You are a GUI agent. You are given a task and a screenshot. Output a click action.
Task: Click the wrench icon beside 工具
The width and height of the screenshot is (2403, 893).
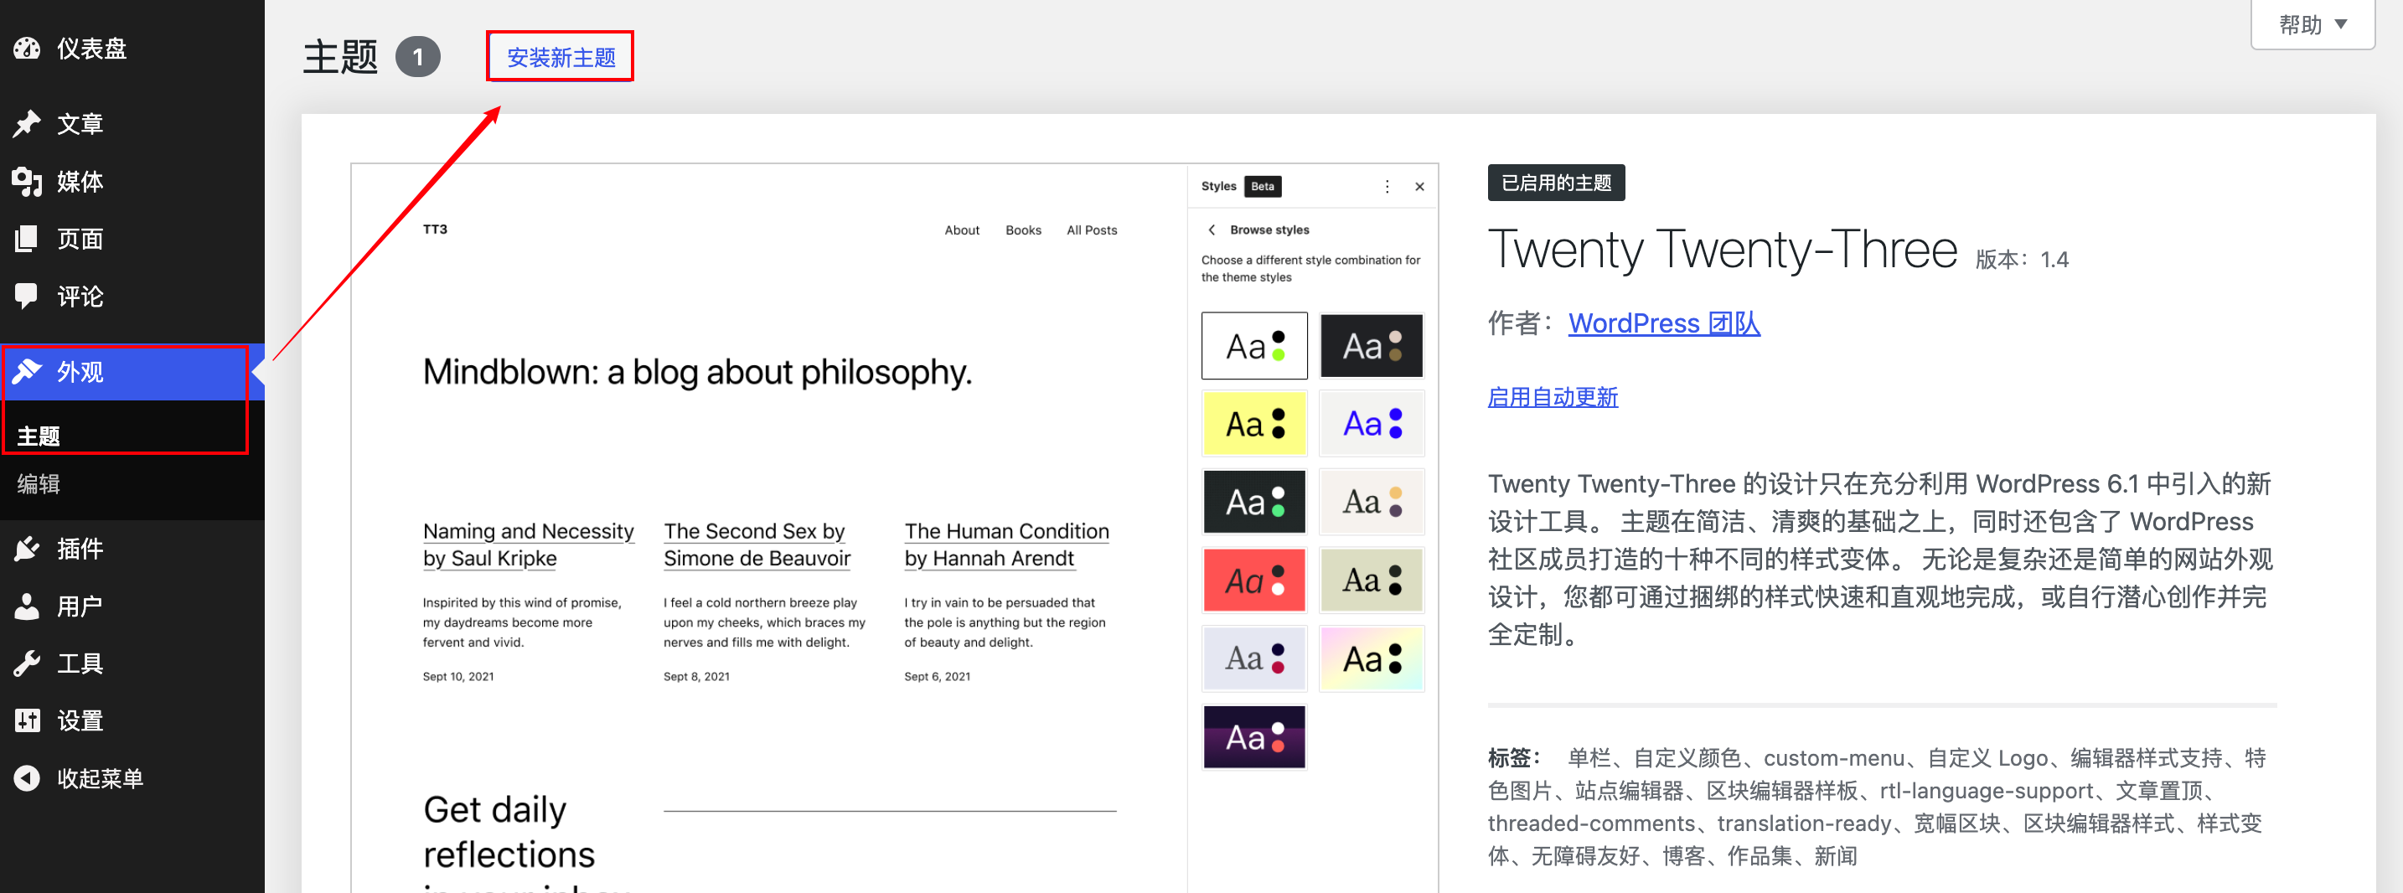27,663
